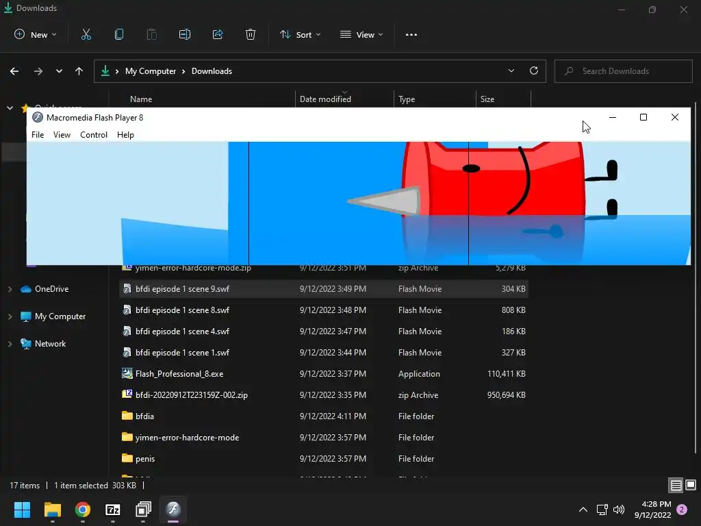701x526 pixels.
Task: Expand the address bar history dropdown
Action: (x=511, y=71)
